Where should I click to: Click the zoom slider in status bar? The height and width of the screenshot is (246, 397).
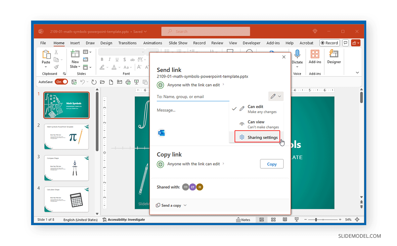point(316,220)
